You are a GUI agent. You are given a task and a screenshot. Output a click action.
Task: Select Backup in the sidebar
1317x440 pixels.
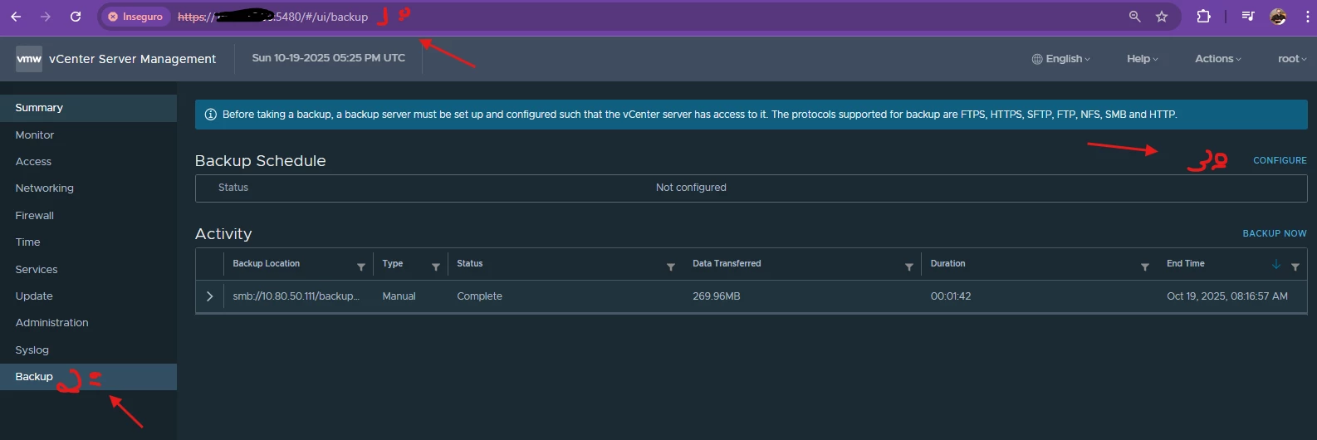point(88,377)
